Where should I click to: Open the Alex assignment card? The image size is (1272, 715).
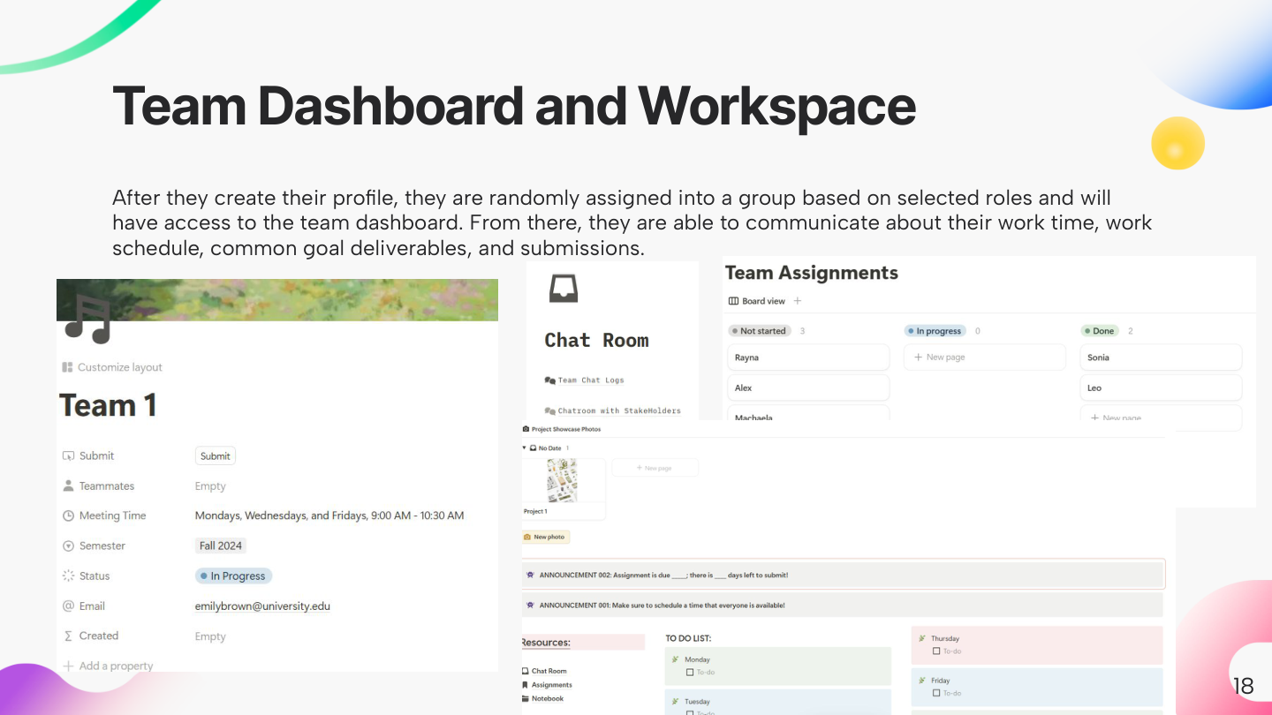(808, 388)
